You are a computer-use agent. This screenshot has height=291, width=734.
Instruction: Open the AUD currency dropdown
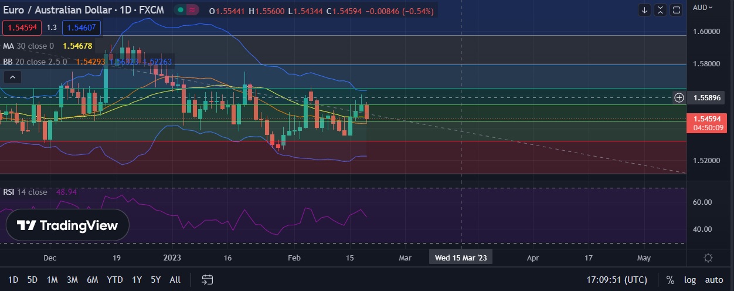point(702,8)
